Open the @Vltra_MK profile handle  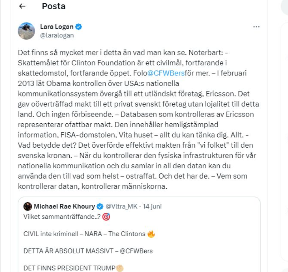[x=121, y=204]
